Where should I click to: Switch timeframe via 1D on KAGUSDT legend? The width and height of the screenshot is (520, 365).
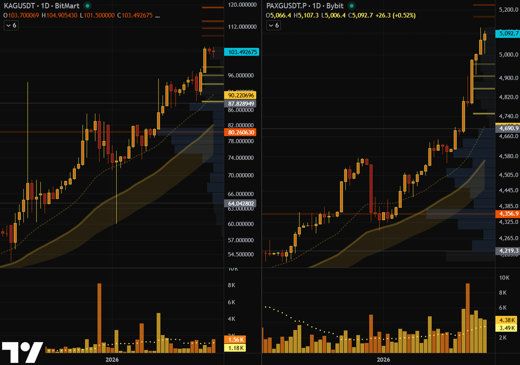(44, 6)
